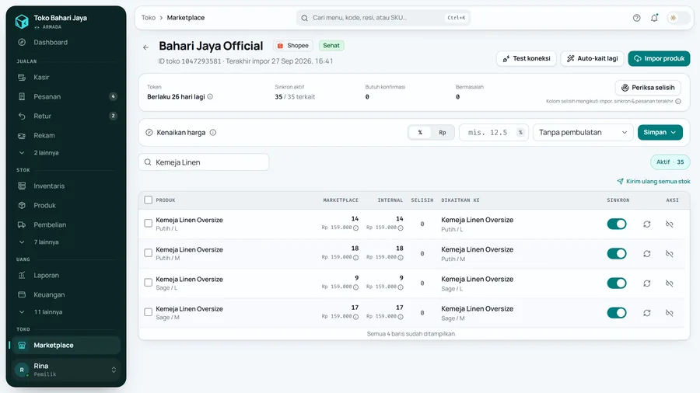Resync the Putih / M row

pyautogui.click(x=646, y=253)
